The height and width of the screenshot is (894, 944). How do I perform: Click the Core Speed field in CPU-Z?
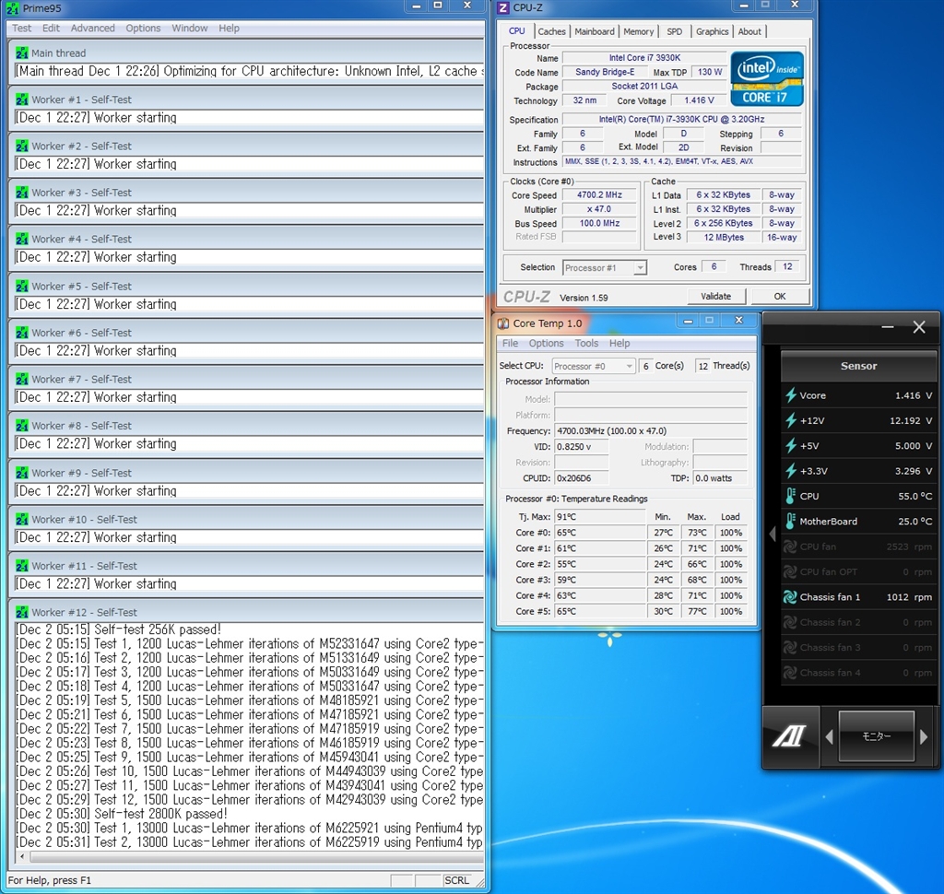[599, 195]
